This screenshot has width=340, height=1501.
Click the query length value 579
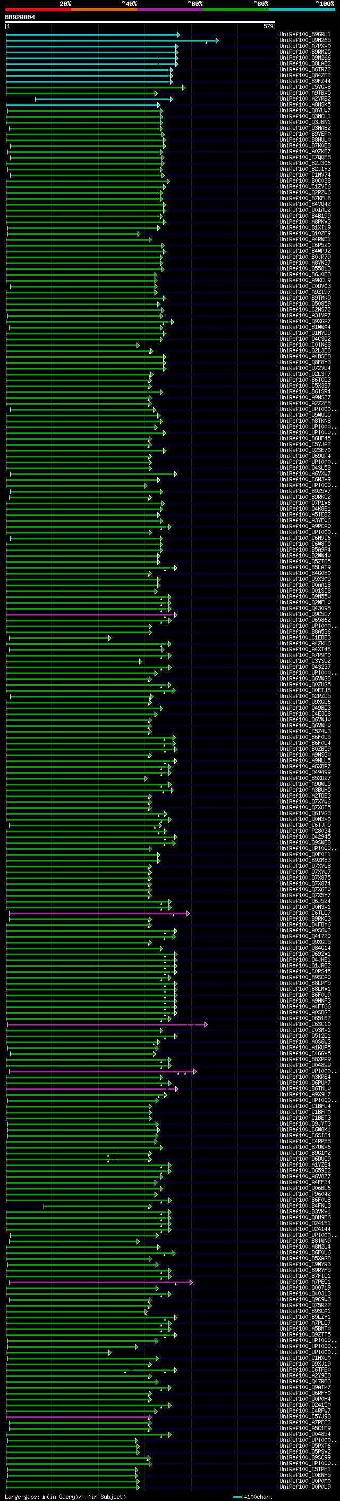[268, 26]
